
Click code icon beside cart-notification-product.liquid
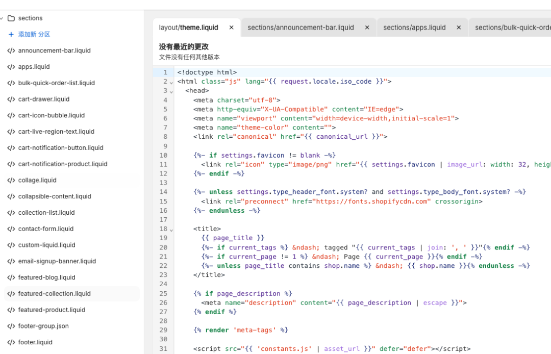click(x=11, y=164)
